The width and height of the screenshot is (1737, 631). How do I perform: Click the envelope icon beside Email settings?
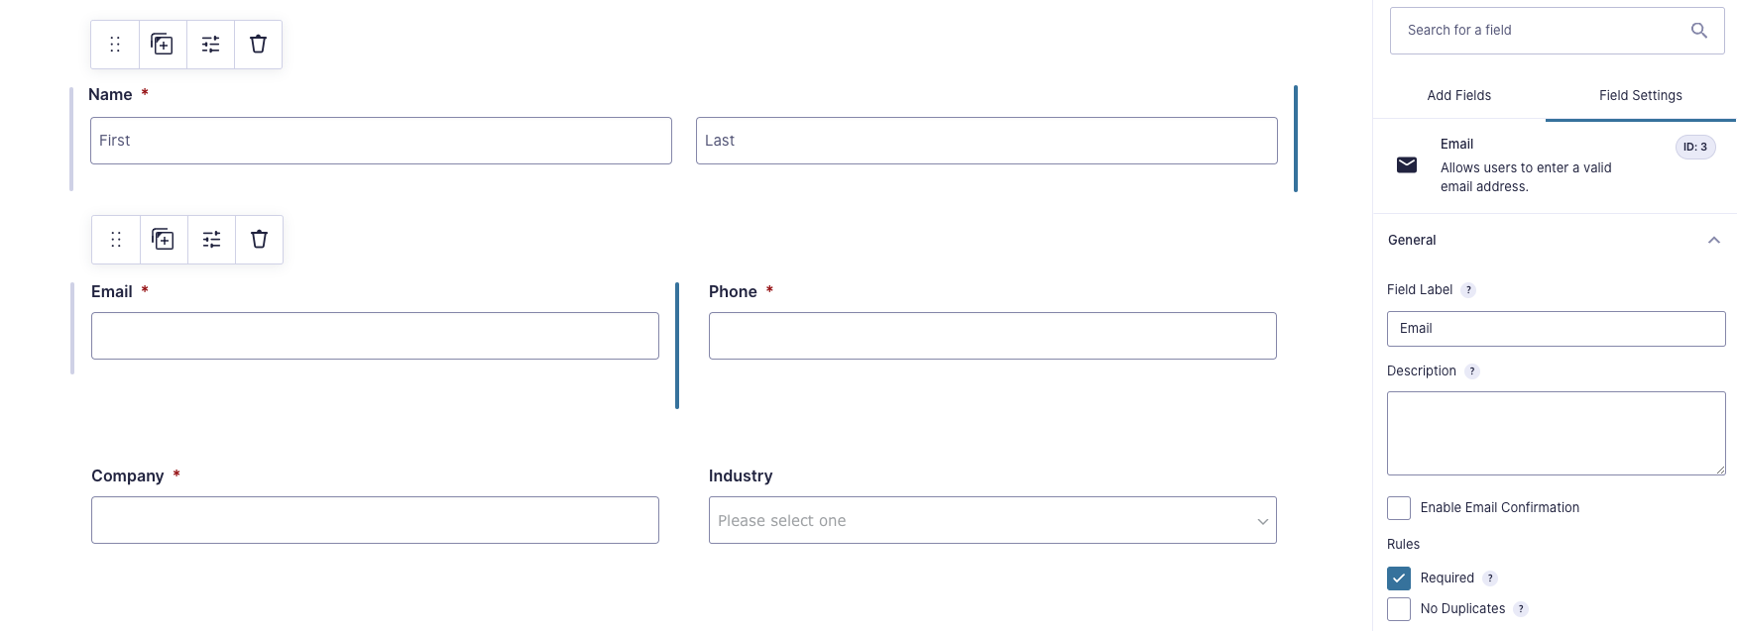point(1405,164)
